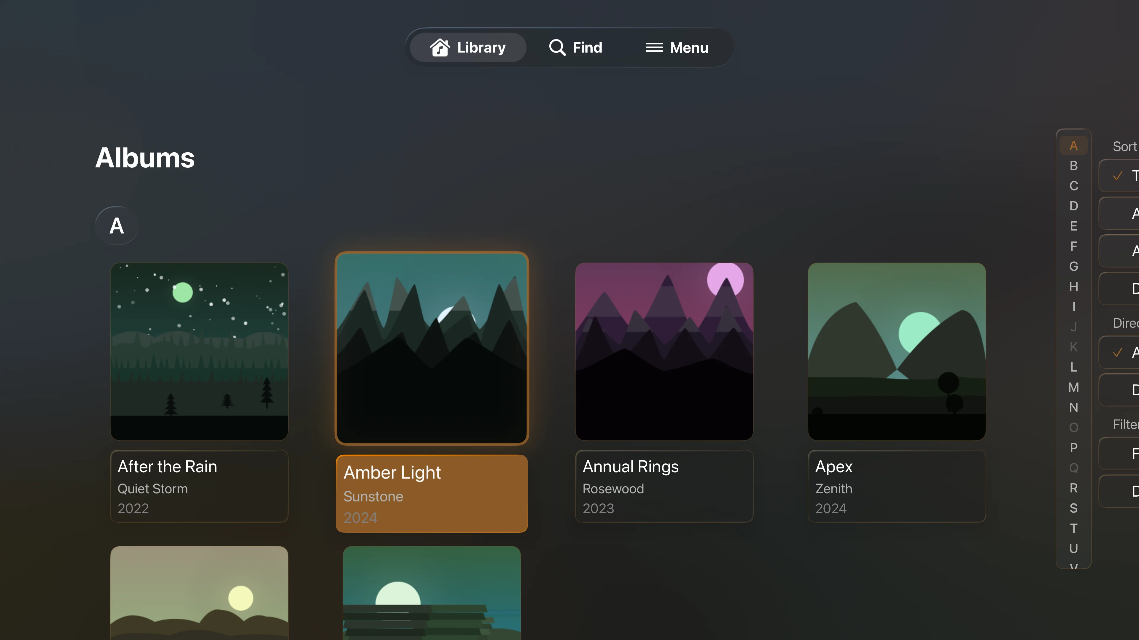Click the Library home icon
The image size is (1139, 640).
click(440, 47)
